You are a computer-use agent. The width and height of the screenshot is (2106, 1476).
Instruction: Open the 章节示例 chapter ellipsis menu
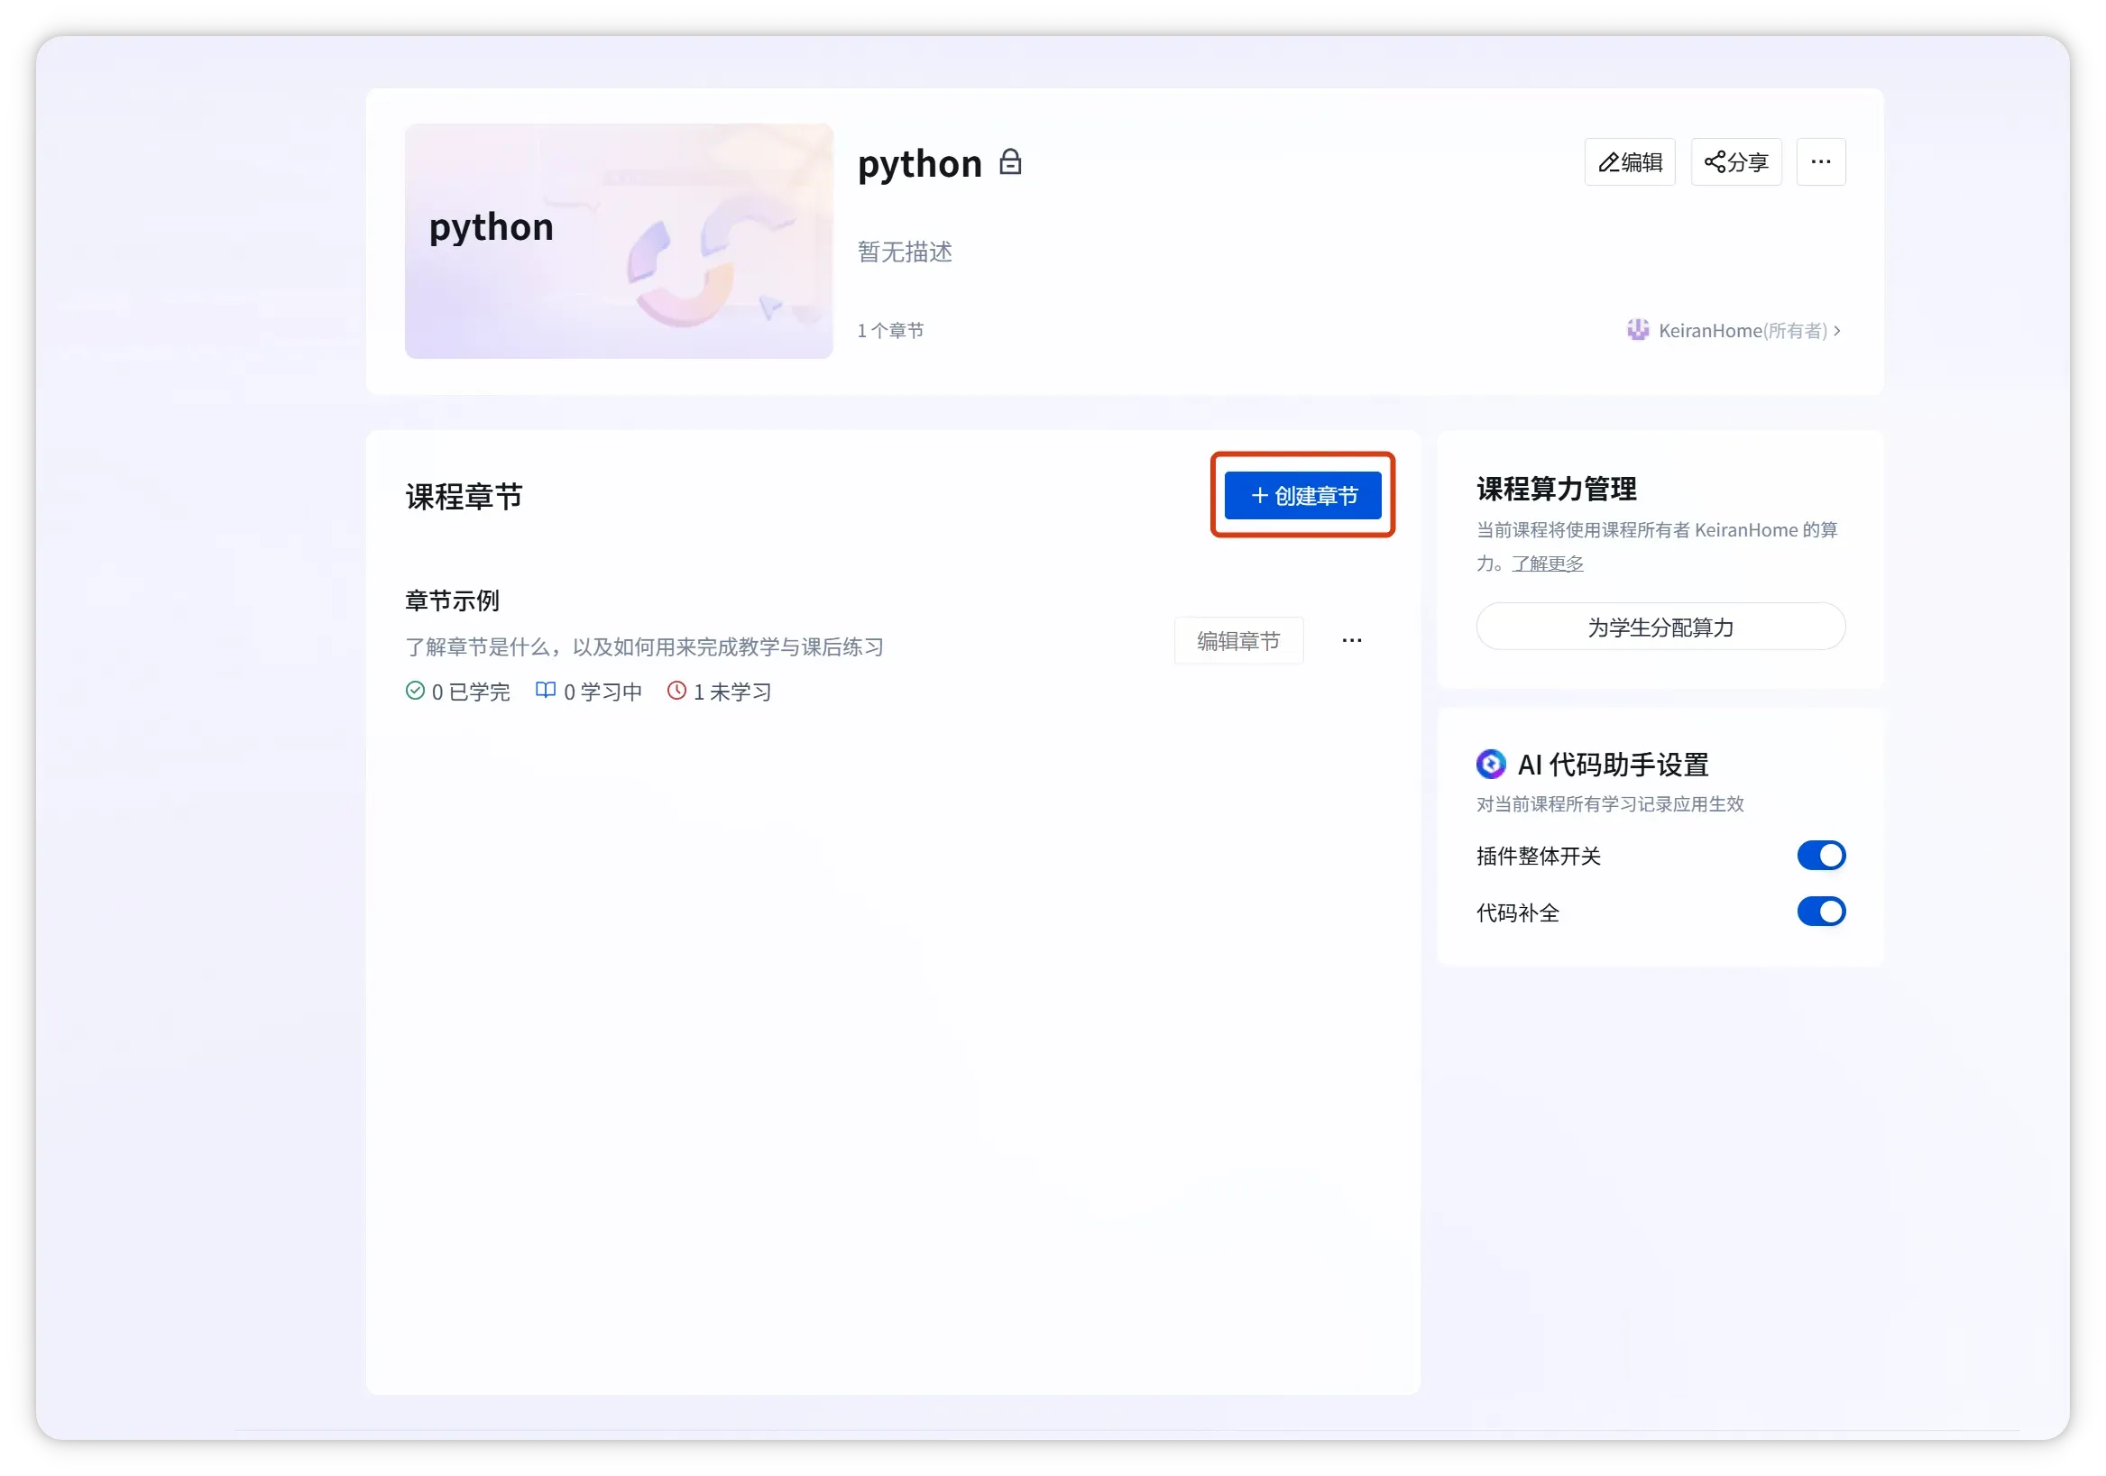tap(1351, 641)
